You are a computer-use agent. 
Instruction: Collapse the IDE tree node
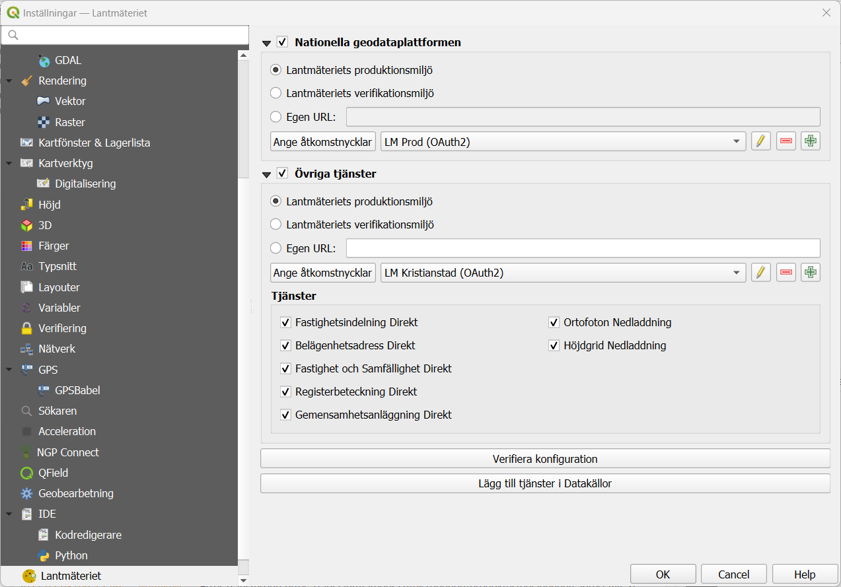click(9, 513)
